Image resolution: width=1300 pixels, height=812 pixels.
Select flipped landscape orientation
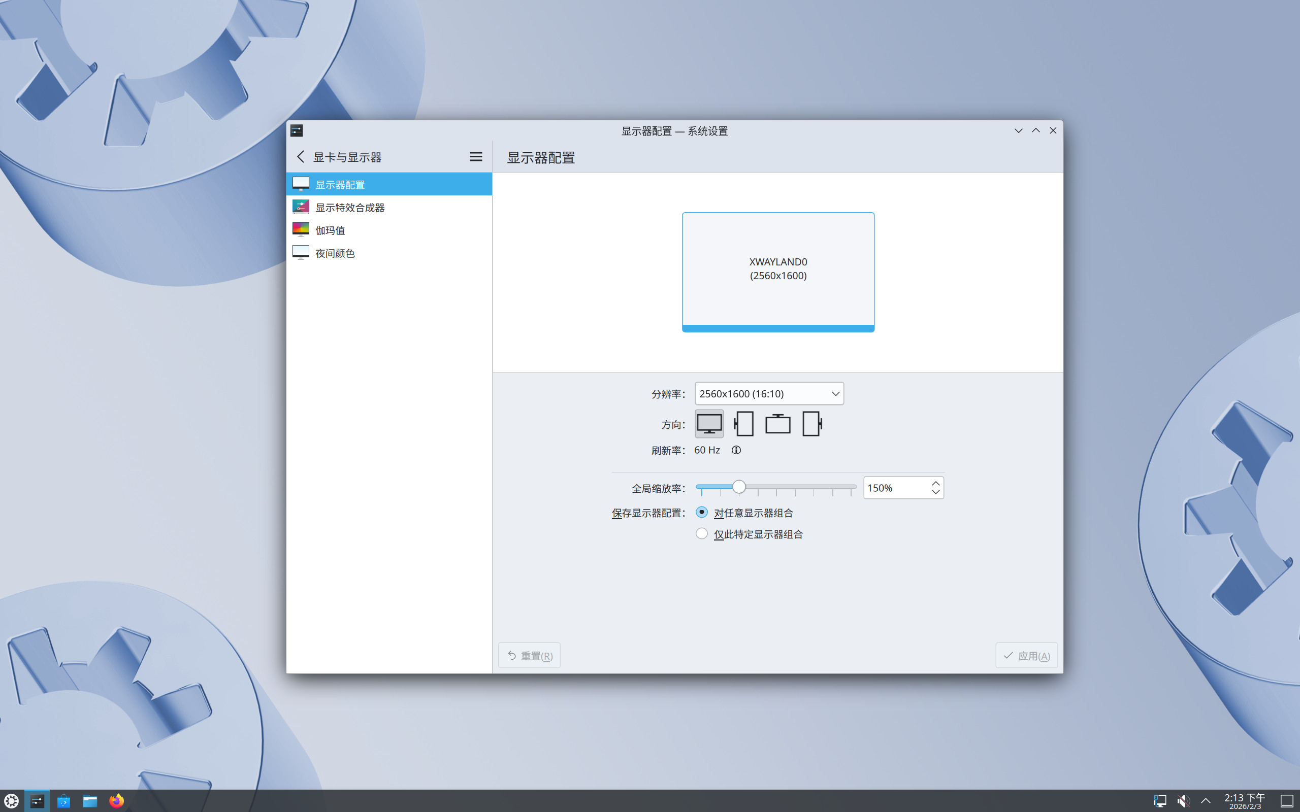(778, 423)
